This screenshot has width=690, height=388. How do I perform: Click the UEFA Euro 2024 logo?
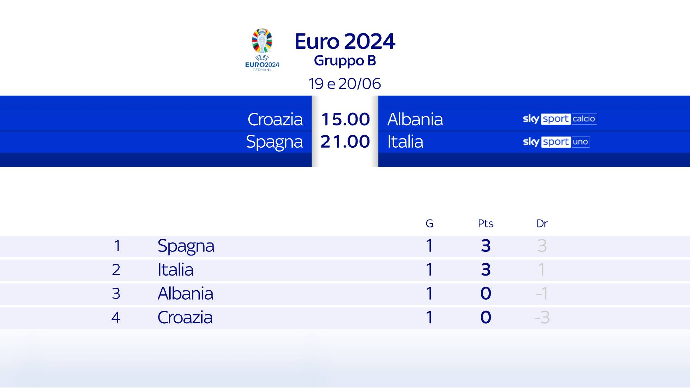(262, 50)
